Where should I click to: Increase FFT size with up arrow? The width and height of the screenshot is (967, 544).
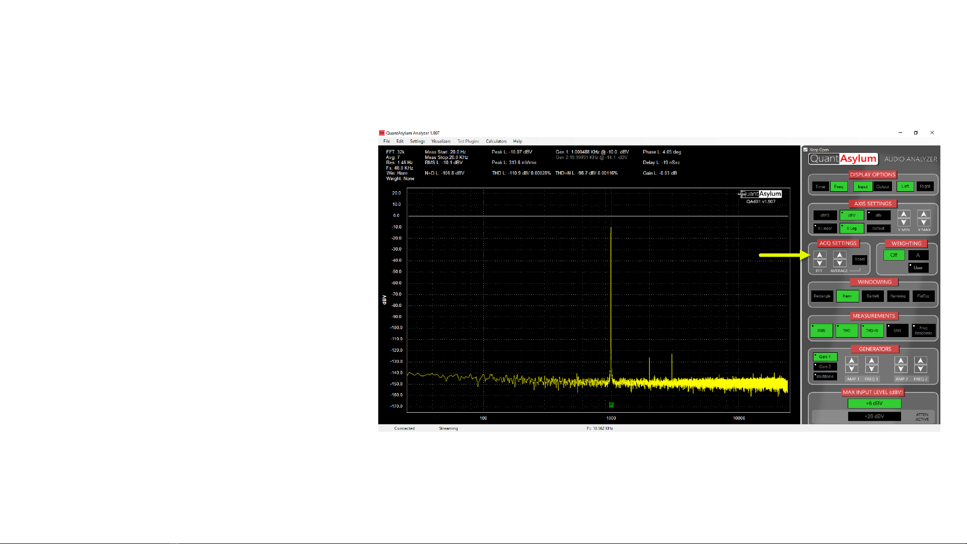pyautogui.click(x=820, y=255)
